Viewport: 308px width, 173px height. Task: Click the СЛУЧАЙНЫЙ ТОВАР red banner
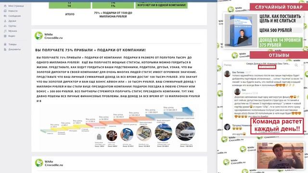pos(279,7)
